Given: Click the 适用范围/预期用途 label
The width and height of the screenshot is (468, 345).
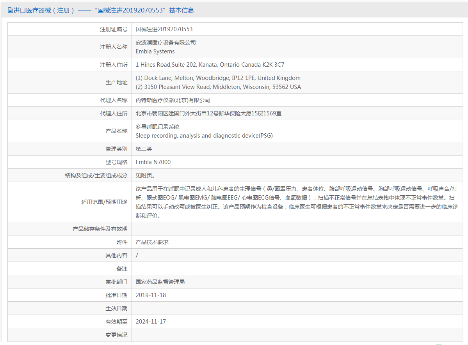Looking at the screenshot, I should [x=104, y=202].
